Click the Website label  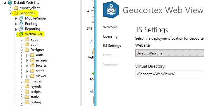pyautogui.click(x=143, y=45)
